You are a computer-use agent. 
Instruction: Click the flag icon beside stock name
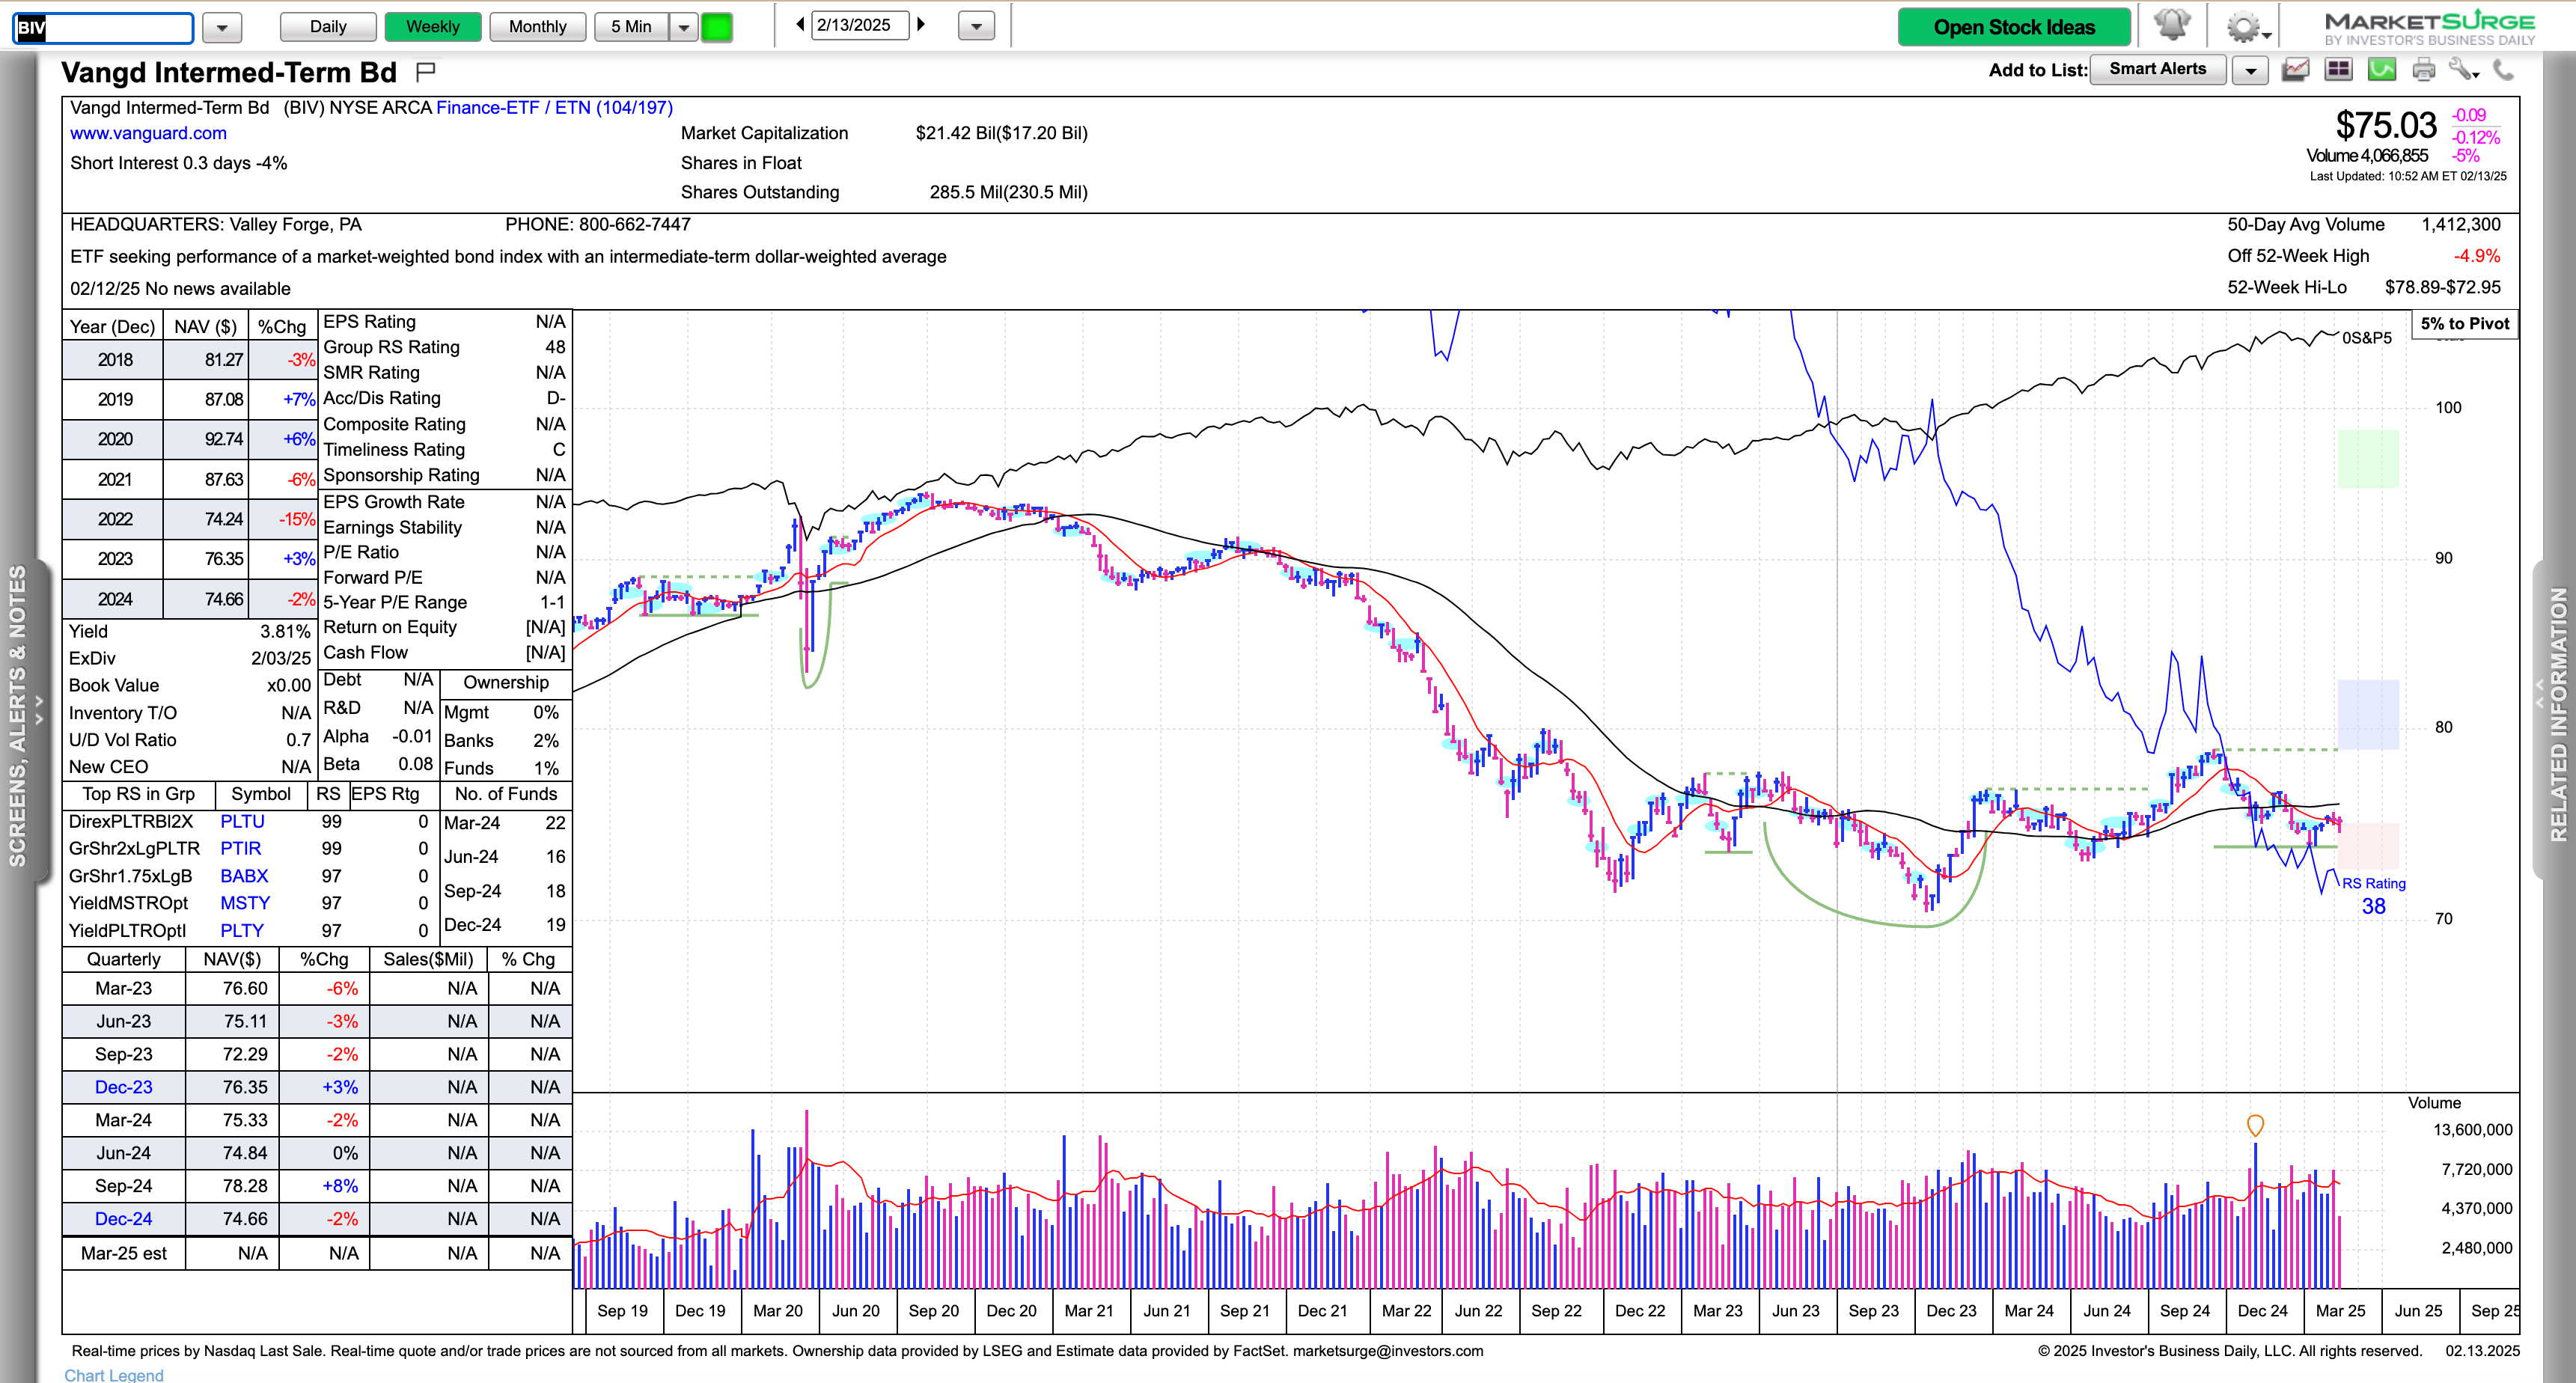(x=425, y=72)
